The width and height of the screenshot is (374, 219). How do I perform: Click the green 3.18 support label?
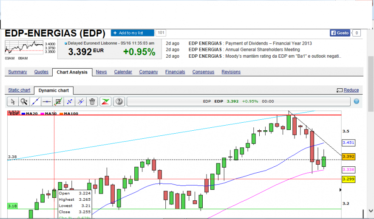[x=12, y=206]
